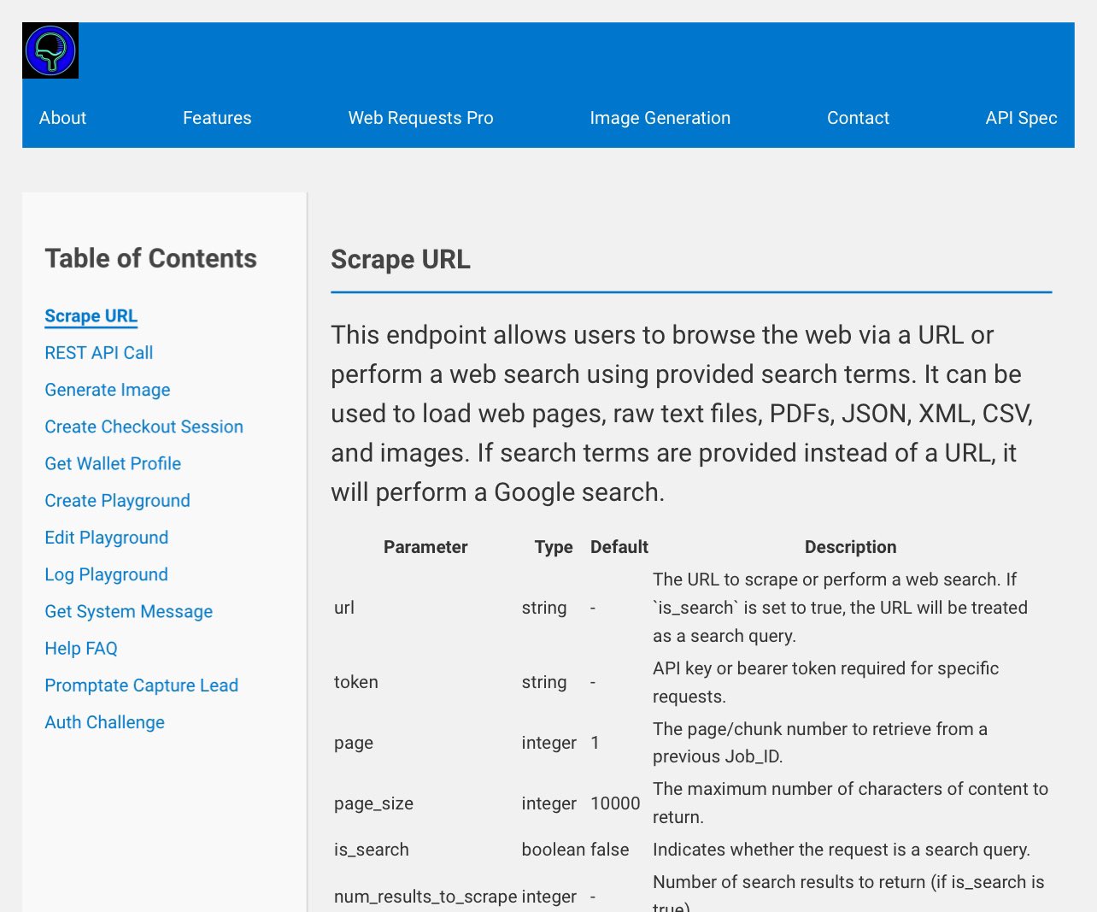Open Promptate Capture Lead link
Image resolution: width=1097 pixels, height=912 pixels.
142,685
